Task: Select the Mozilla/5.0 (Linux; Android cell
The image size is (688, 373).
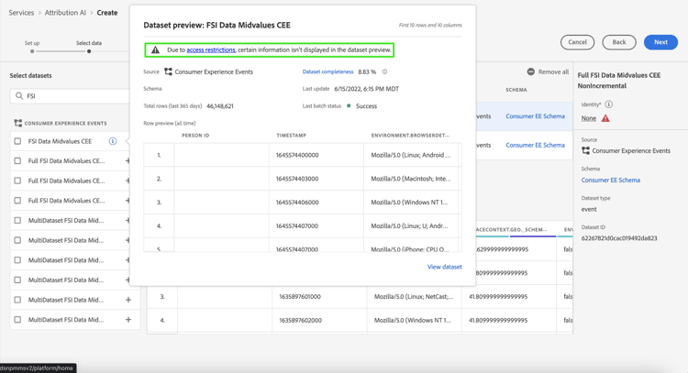Action: 411,155
